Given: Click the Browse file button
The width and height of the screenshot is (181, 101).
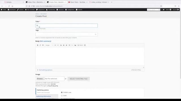Looking at the screenshot, I should [40, 79].
